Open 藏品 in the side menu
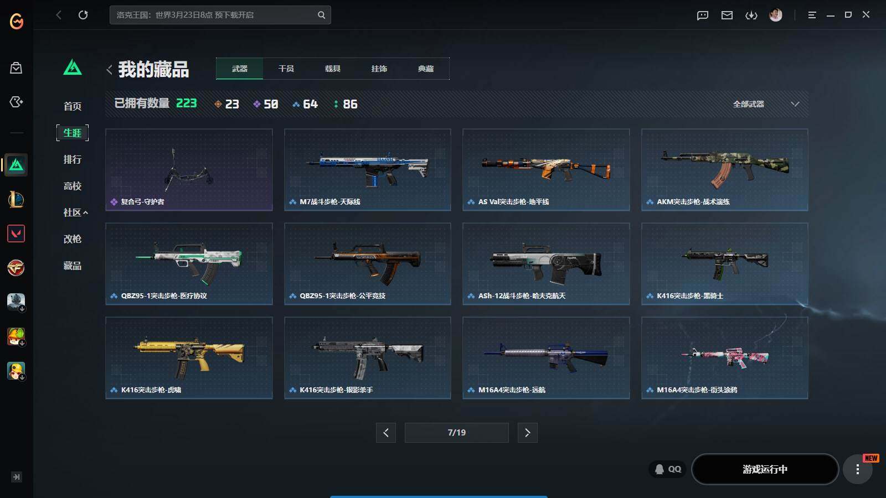The width and height of the screenshot is (886, 498). pos(73,266)
